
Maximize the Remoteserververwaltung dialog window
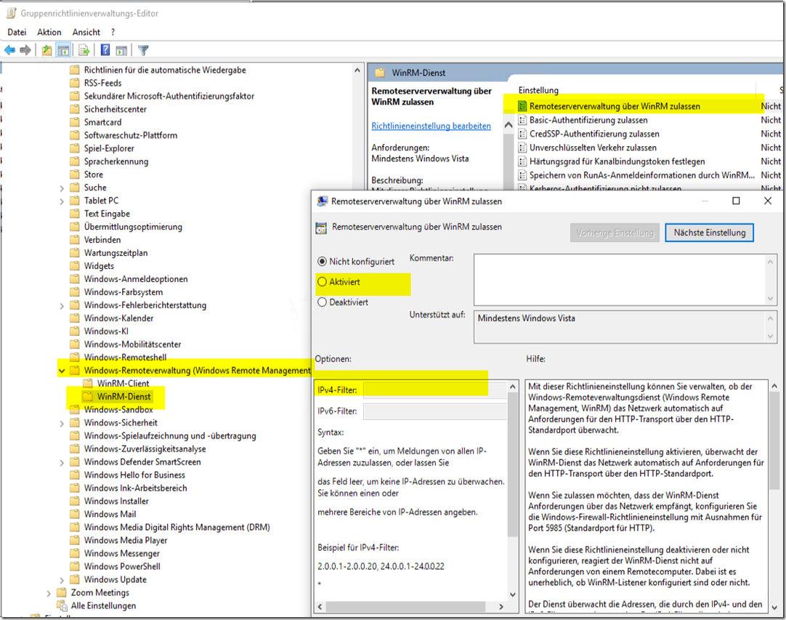coord(736,201)
